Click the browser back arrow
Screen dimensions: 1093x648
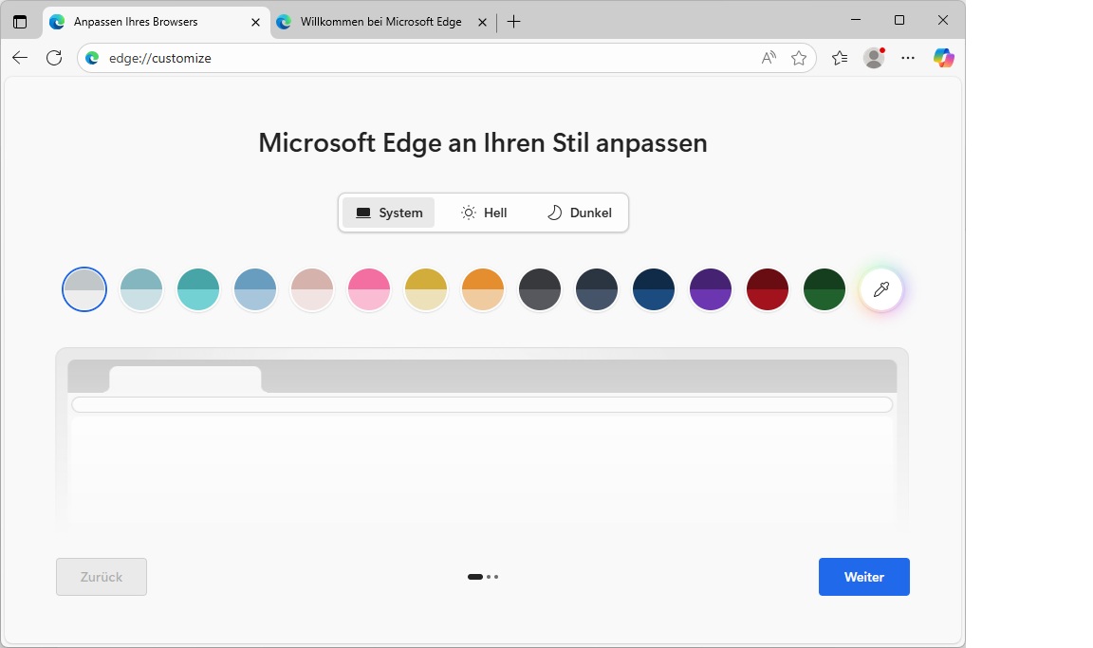(20, 58)
